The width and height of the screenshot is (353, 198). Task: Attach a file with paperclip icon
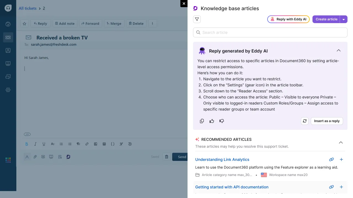[35, 157]
